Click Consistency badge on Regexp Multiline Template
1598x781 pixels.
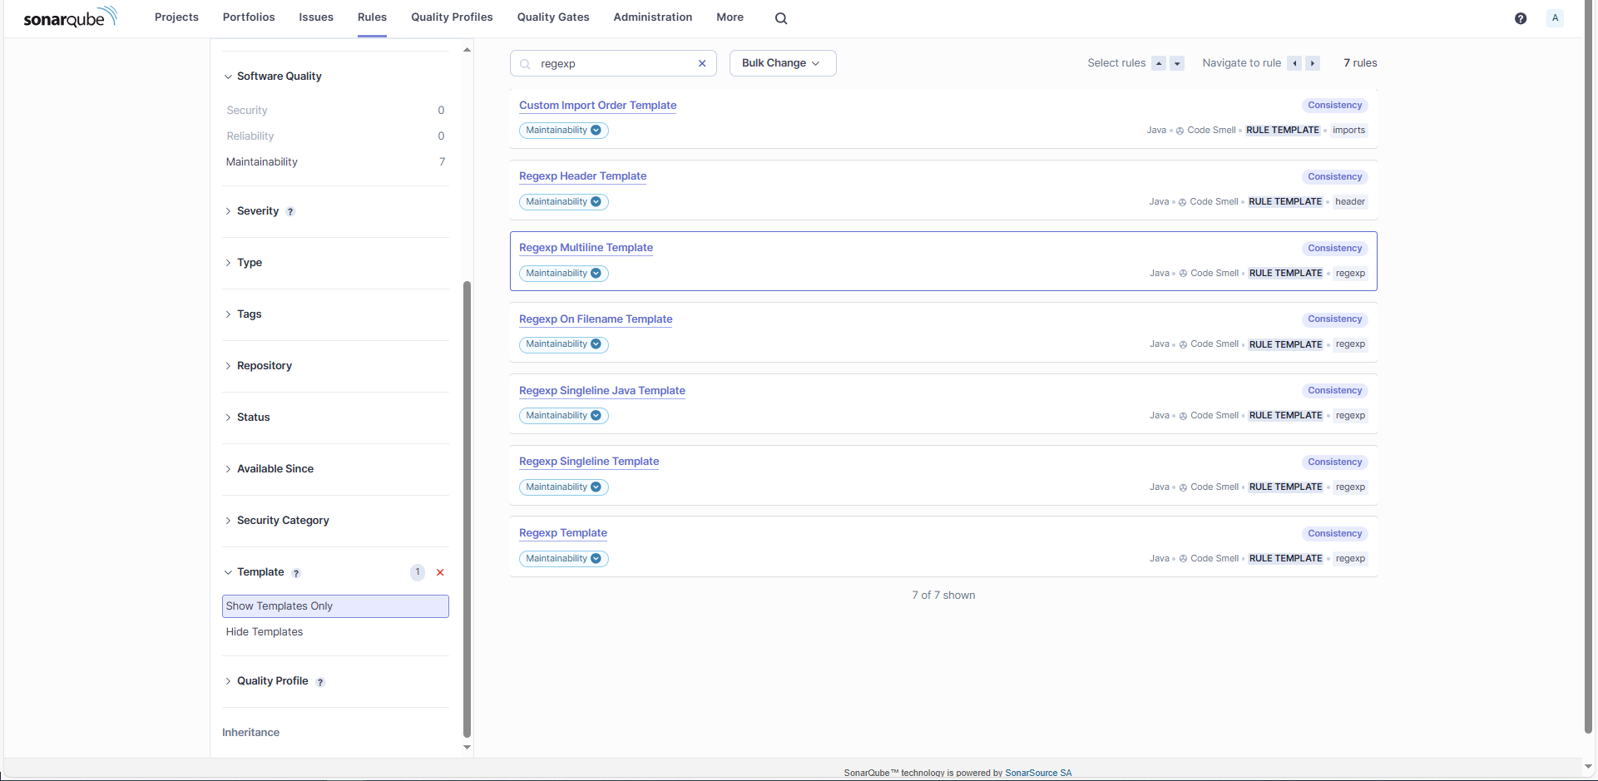tap(1335, 249)
